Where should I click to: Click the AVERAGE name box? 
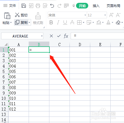20,36
